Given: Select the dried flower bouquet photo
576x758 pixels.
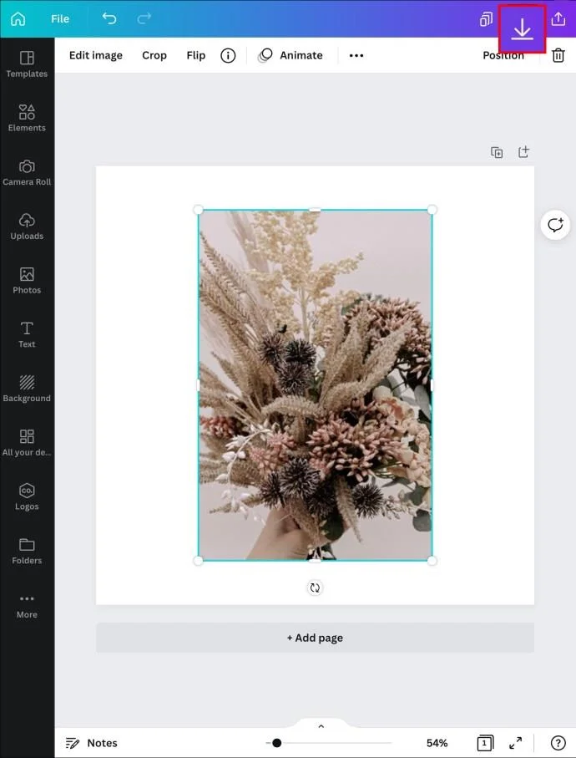Looking at the screenshot, I should (315, 385).
